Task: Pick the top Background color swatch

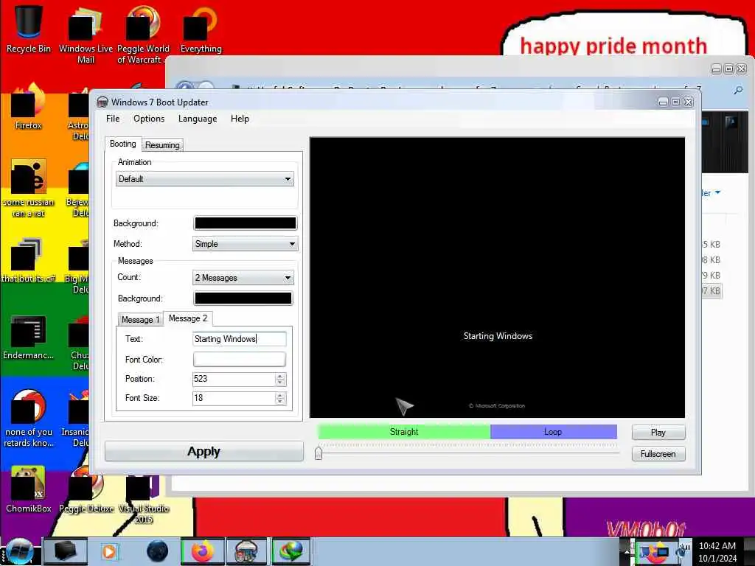Action: [x=245, y=223]
